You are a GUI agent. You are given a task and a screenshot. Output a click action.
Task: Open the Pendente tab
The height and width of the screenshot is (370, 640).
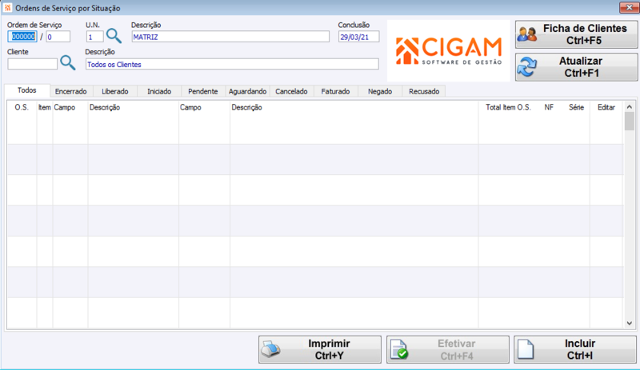pos(203,91)
